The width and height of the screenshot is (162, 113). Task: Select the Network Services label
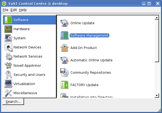click(x=28, y=56)
